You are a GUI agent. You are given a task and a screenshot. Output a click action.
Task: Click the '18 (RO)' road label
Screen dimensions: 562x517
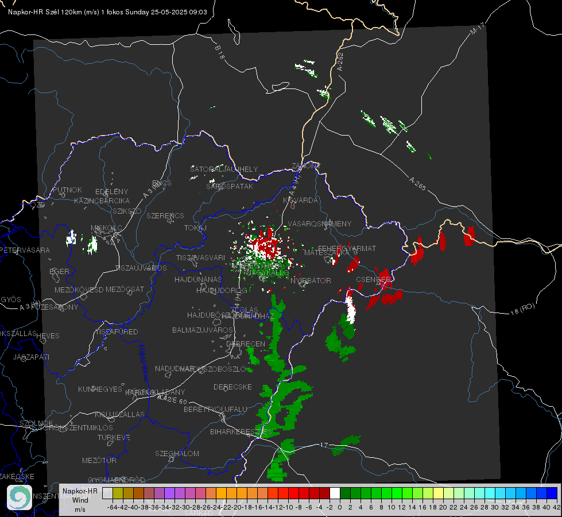522,309
